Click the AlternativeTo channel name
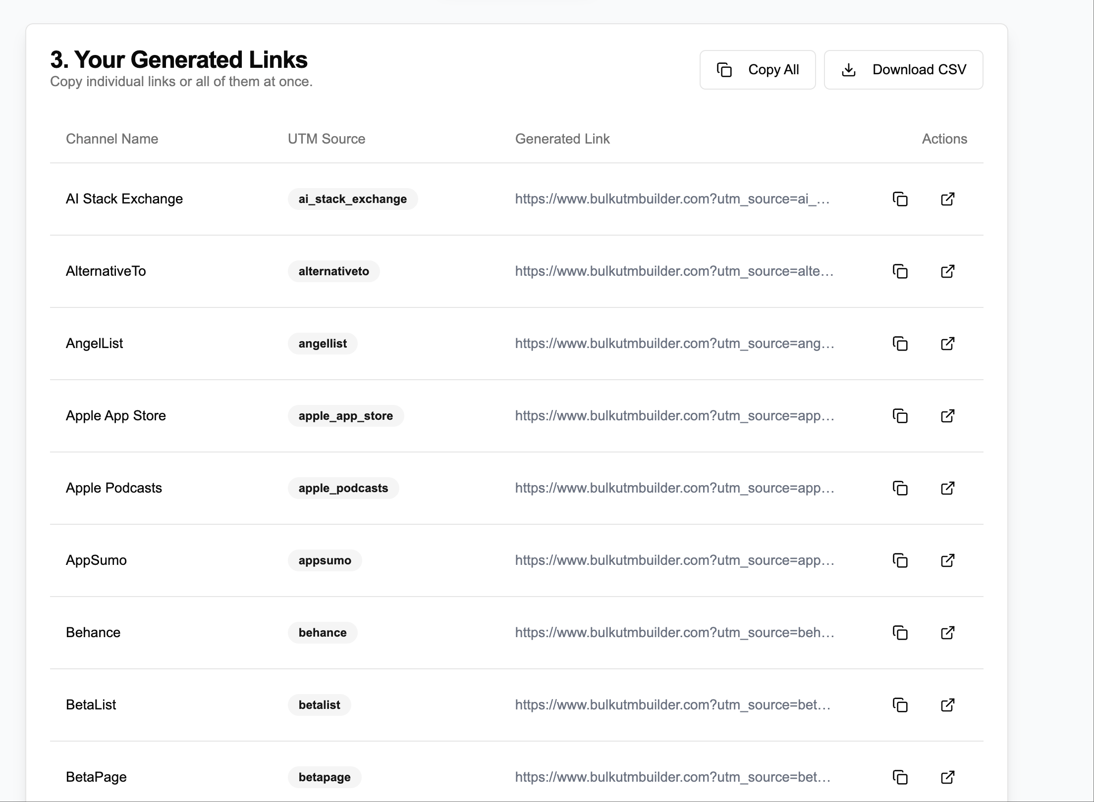 [x=106, y=271]
